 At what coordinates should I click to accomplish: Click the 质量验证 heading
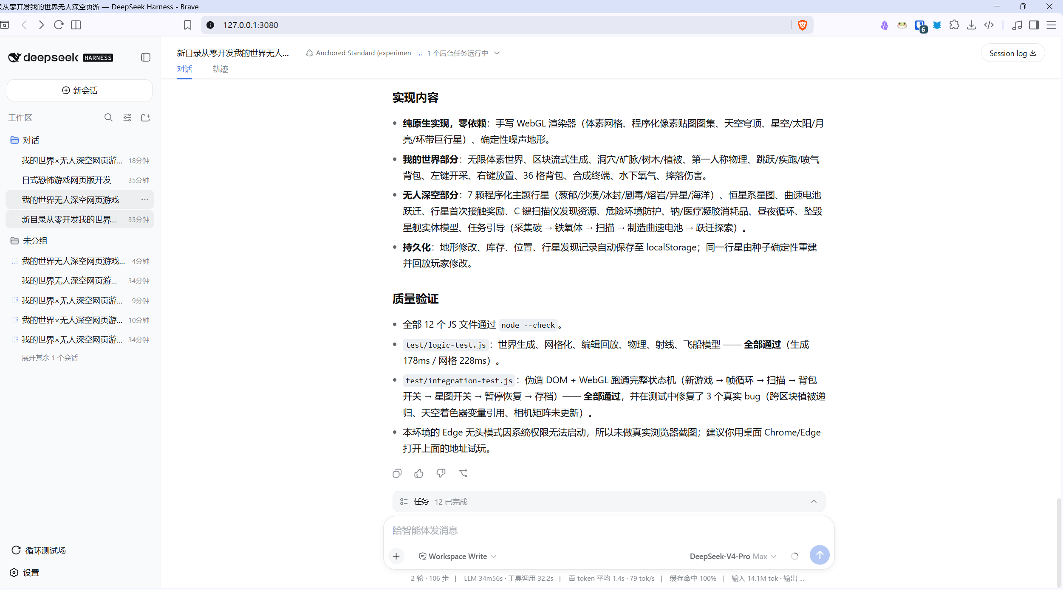point(415,299)
